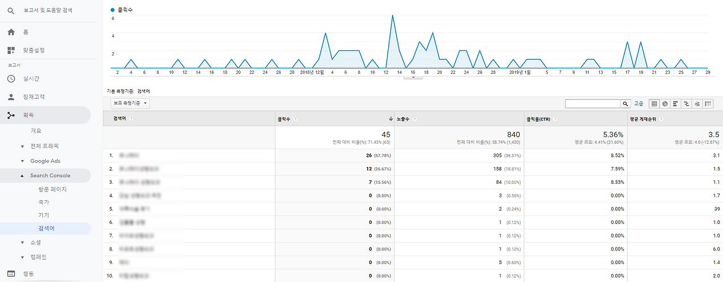Switch to data table view icon

654,104
